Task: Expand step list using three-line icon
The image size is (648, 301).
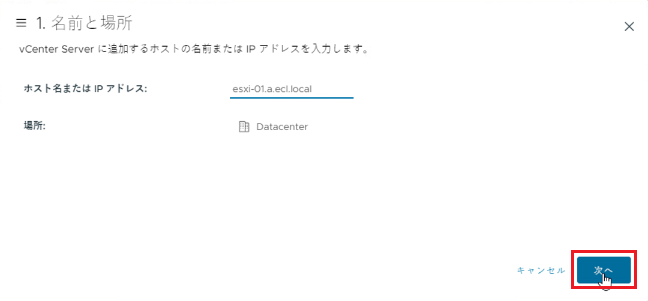Action: tap(21, 23)
